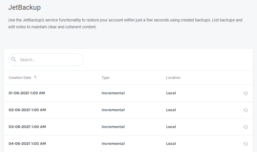This screenshot has width=257, height=152.
Task: Select the 02-06-2021 1:00 AM backup row
Action: pyautogui.click(x=128, y=110)
